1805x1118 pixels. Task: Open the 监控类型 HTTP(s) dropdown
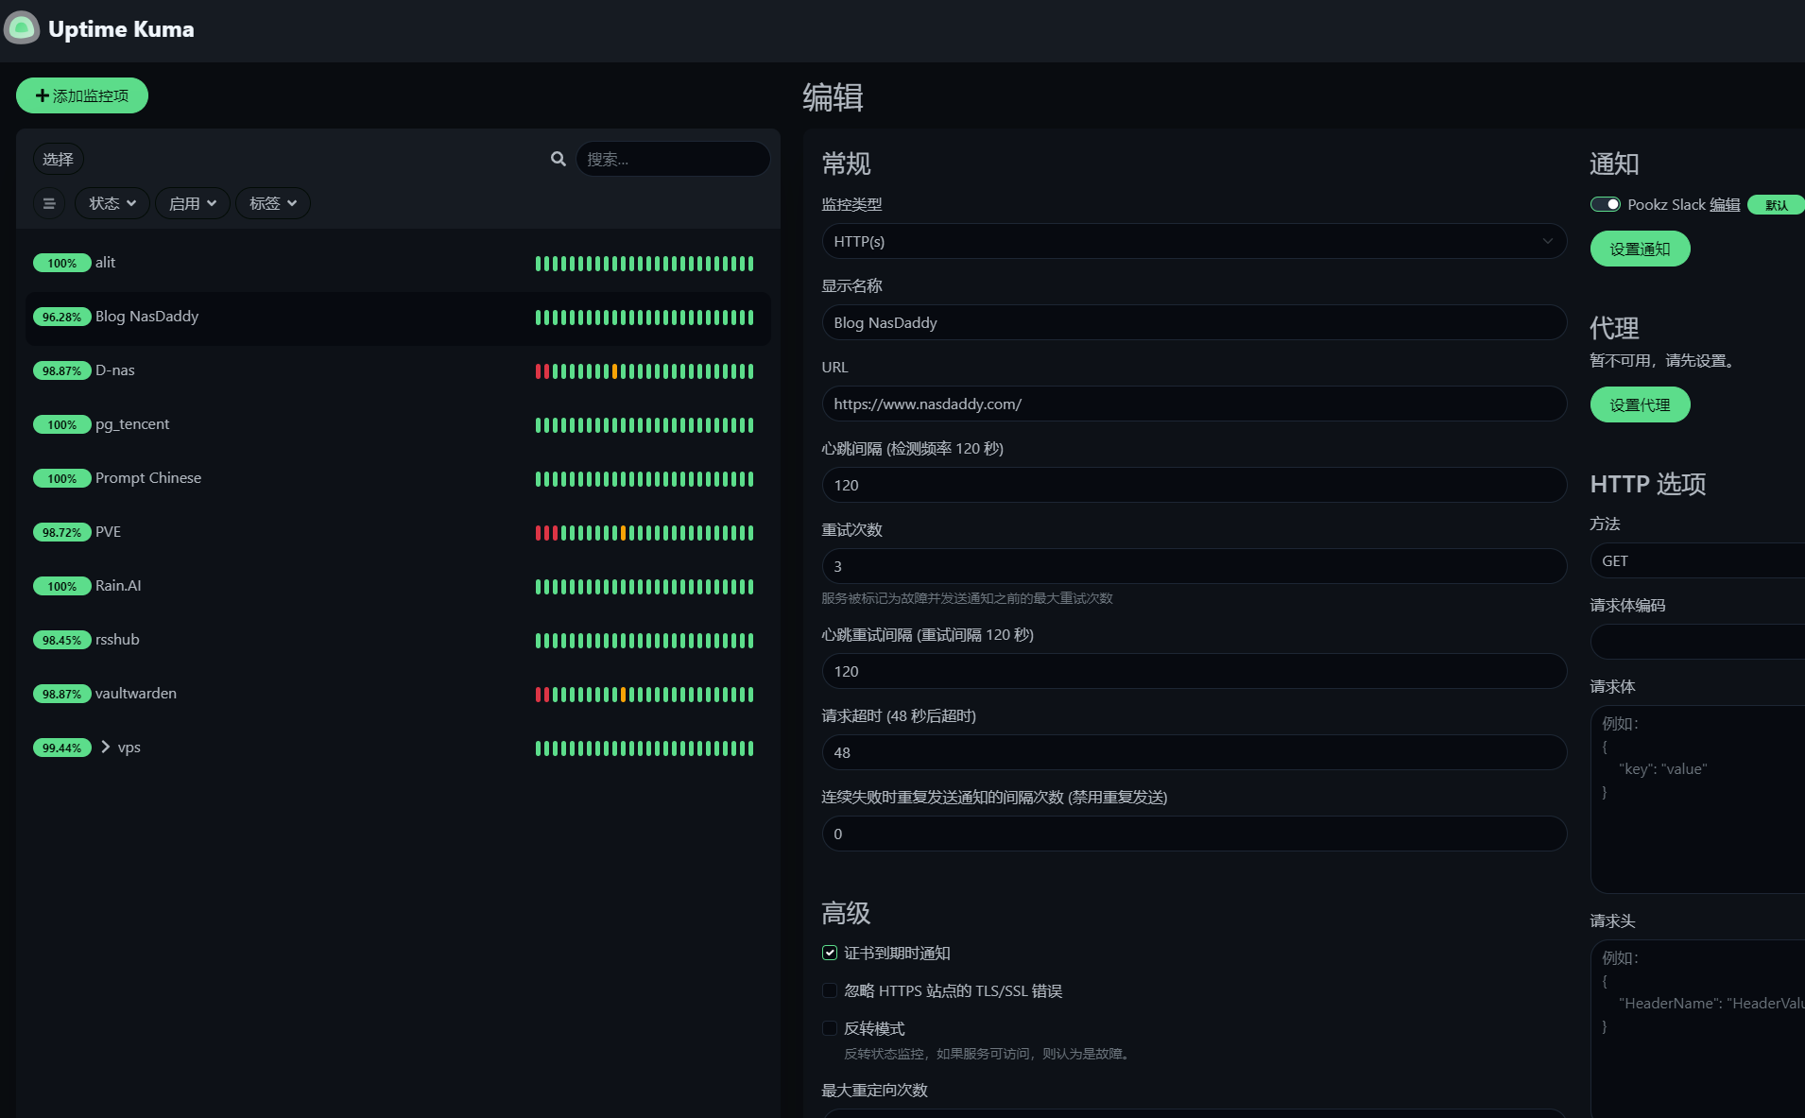coord(1194,241)
